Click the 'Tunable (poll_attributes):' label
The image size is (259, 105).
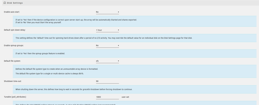pos(15,97)
